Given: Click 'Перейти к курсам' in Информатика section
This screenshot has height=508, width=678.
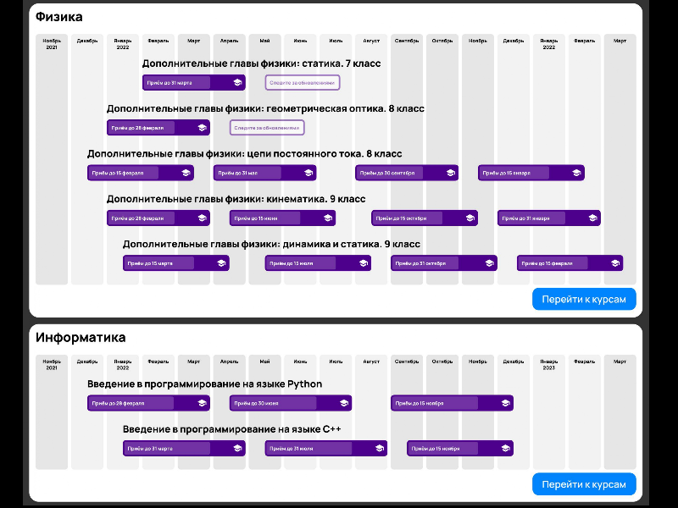Looking at the screenshot, I should point(584,484).
